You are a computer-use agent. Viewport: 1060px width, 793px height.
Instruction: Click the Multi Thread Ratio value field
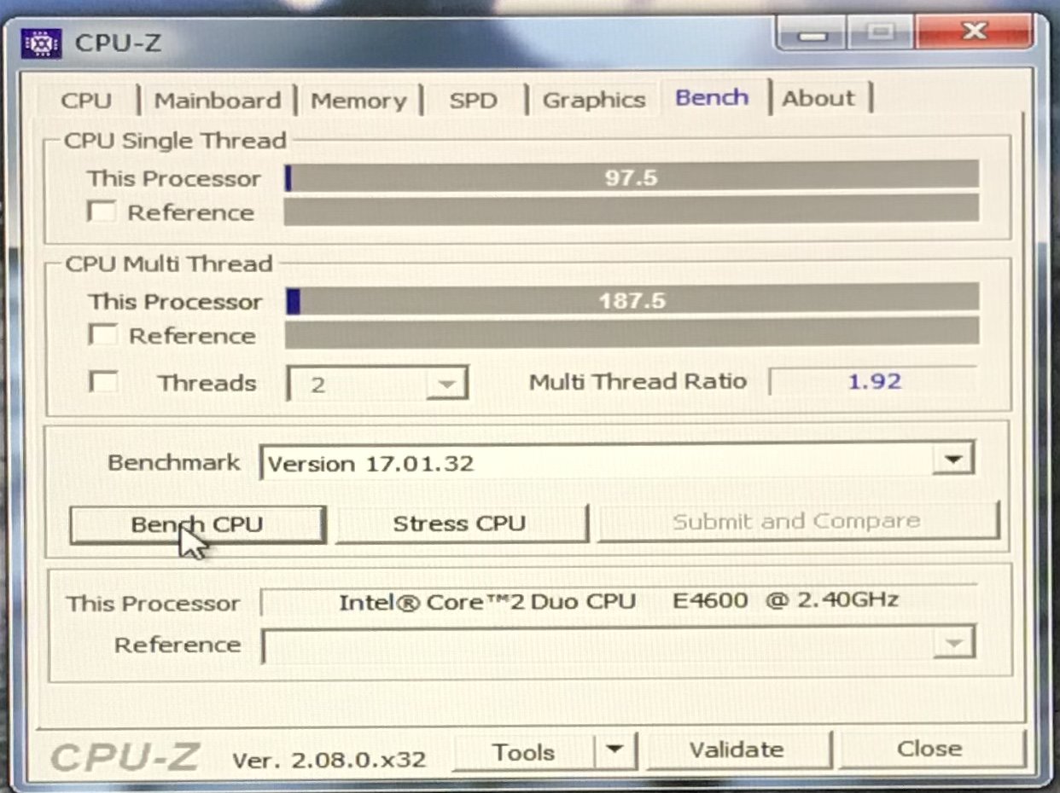click(873, 381)
